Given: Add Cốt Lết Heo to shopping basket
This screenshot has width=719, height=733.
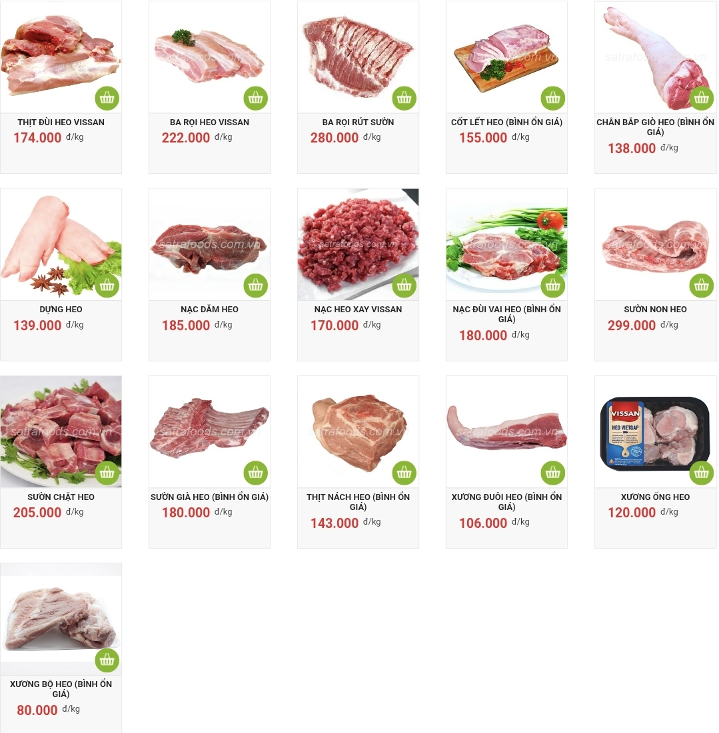Looking at the screenshot, I should pyautogui.click(x=553, y=98).
